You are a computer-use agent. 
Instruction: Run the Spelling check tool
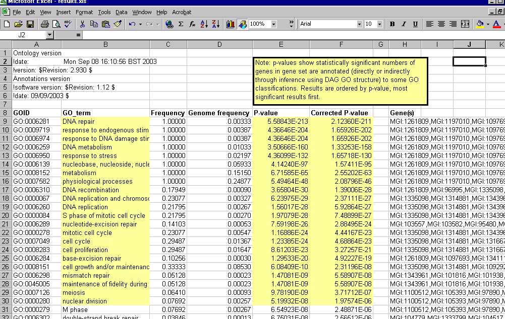click(69, 24)
